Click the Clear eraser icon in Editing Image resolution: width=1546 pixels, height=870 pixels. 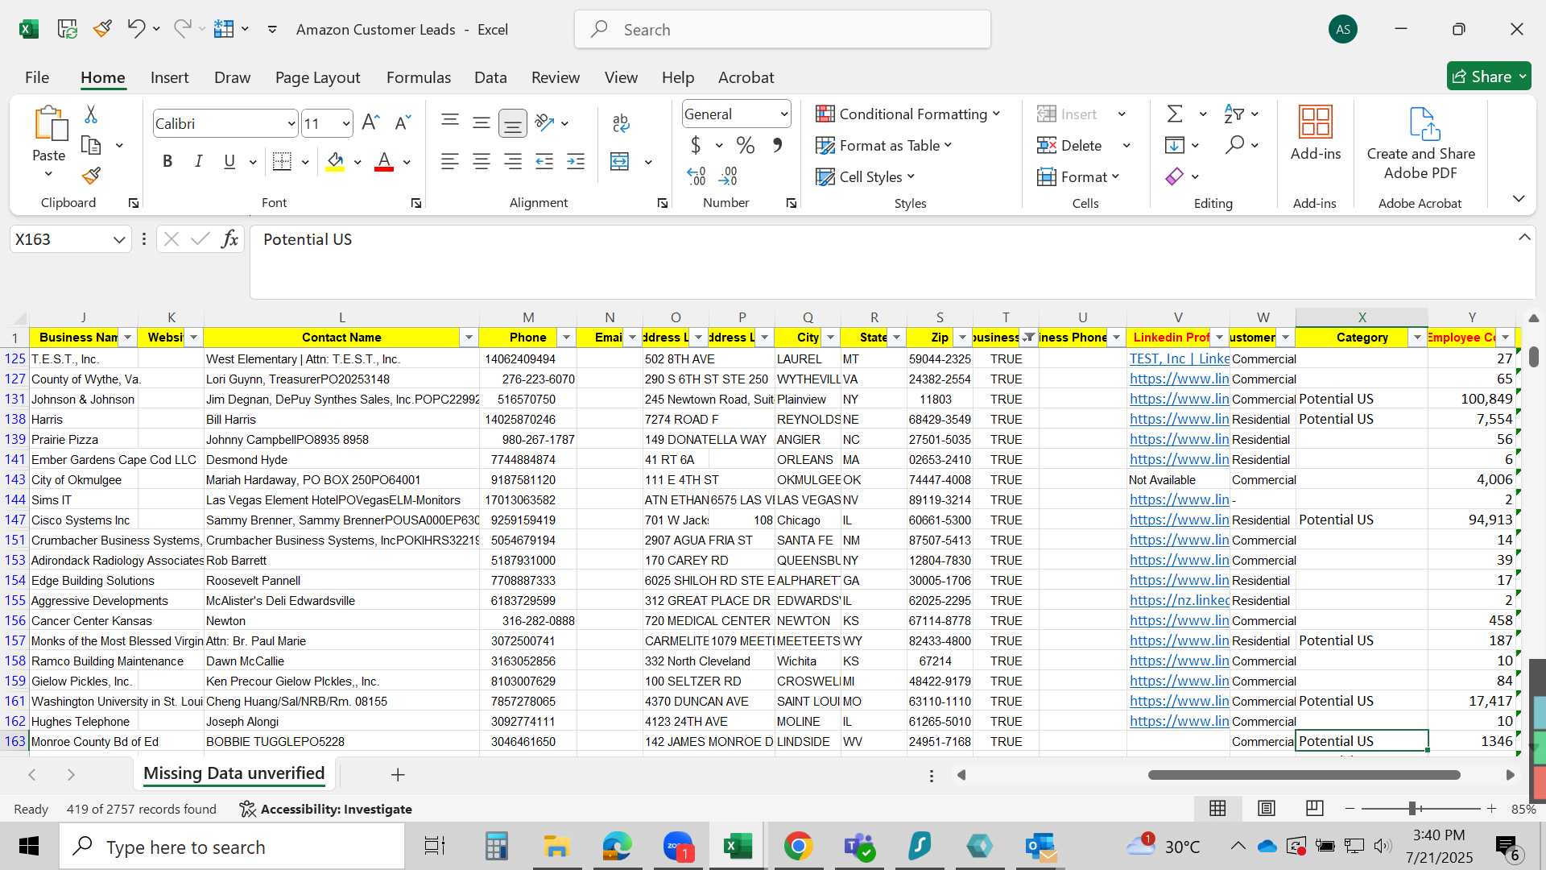click(1175, 176)
